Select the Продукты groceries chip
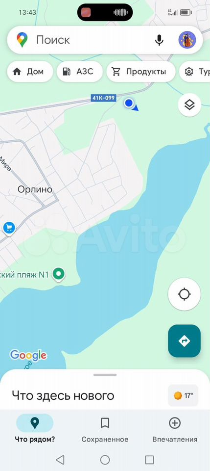Screen dimensions: 210x471 (x=141, y=72)
